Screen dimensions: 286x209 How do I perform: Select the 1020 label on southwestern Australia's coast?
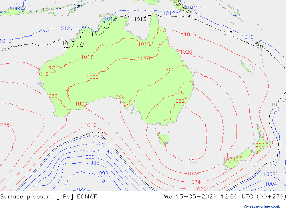point(81,104)
